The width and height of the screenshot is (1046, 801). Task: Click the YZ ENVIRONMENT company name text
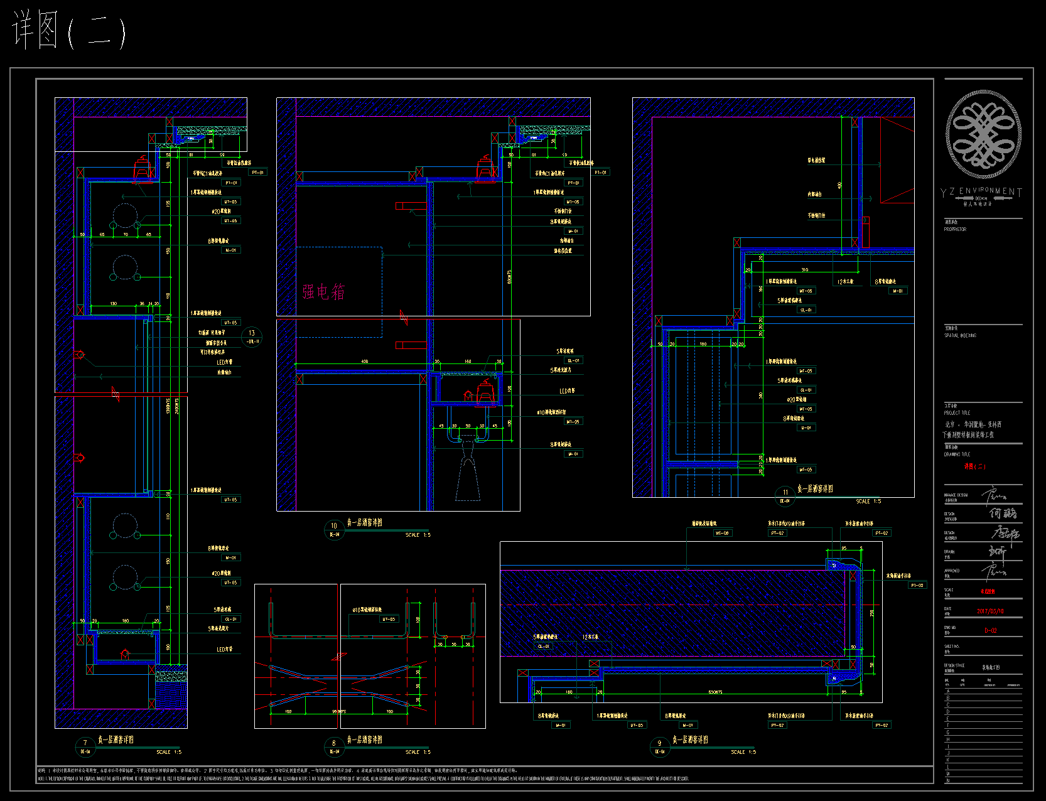click(x=981, y=191)
